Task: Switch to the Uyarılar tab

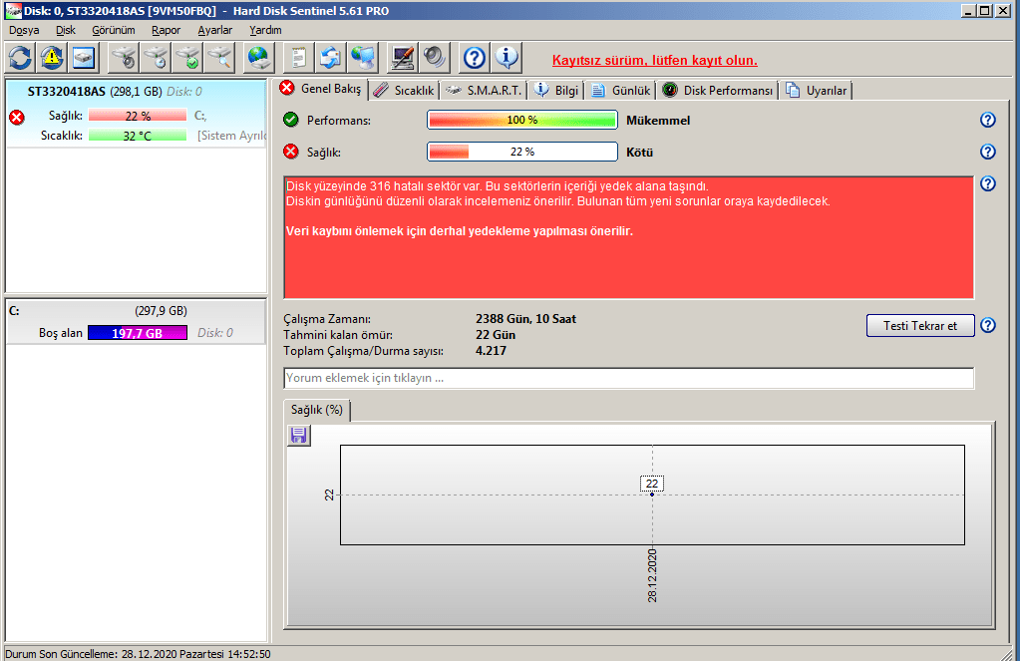Action: (817, 91)
